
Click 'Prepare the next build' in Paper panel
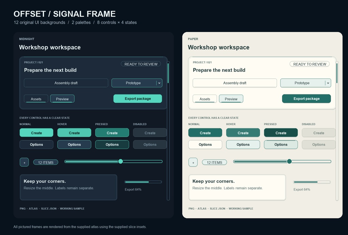219,70
